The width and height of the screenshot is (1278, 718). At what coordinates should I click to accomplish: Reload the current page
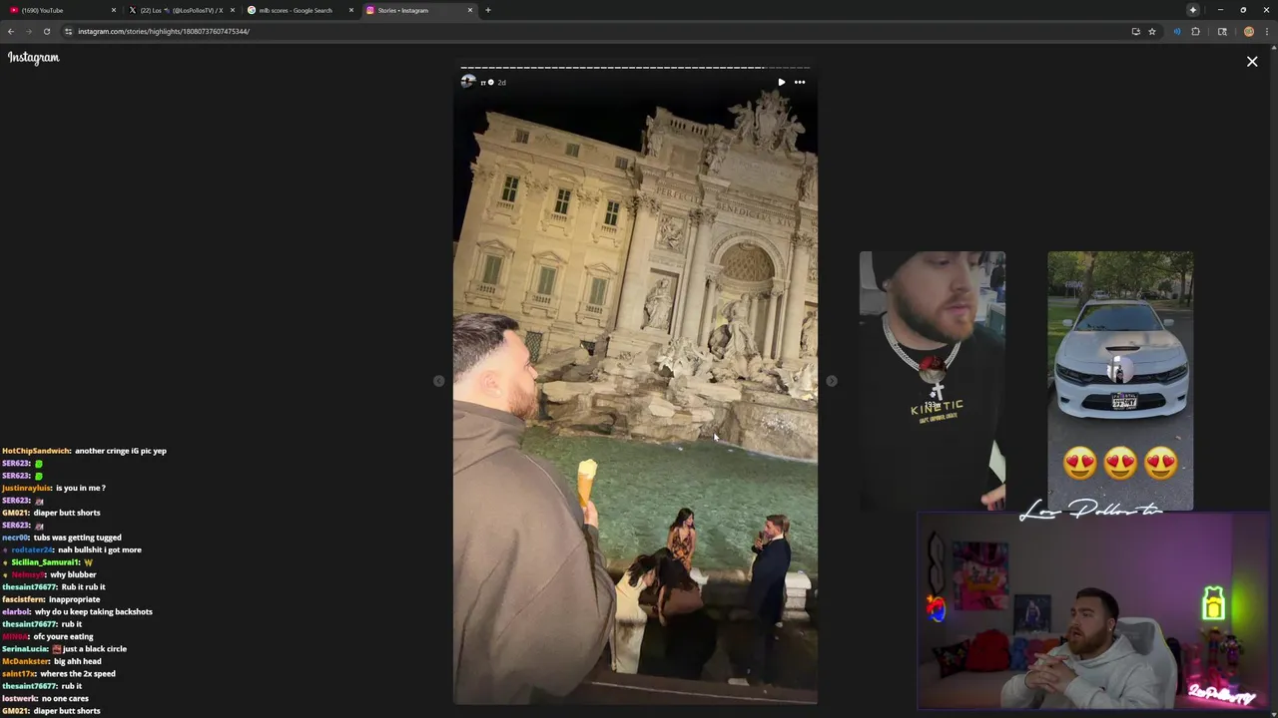pos(47,31)
